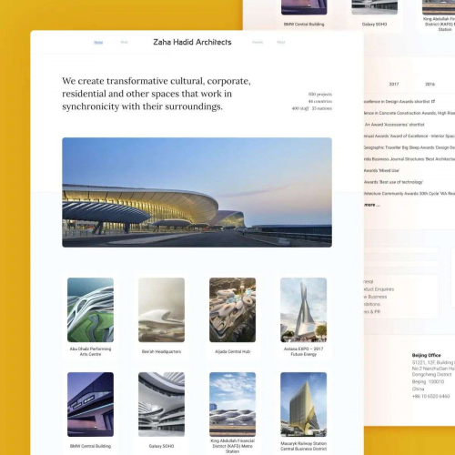Go to the Awards navigation item

click(258, 42)
